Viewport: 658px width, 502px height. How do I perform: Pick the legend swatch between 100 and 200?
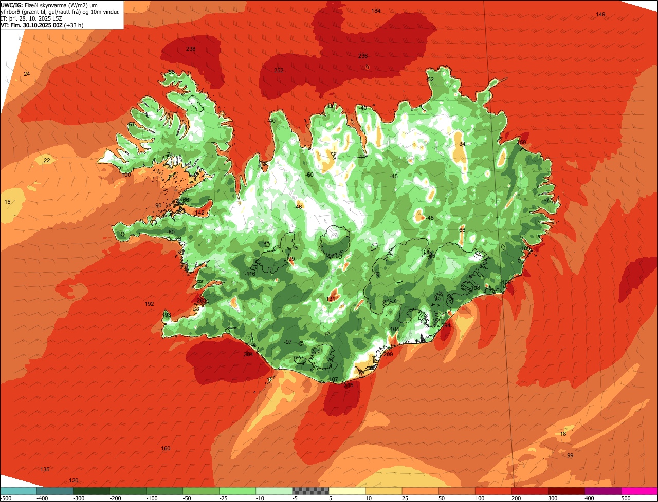click(493, 491)
